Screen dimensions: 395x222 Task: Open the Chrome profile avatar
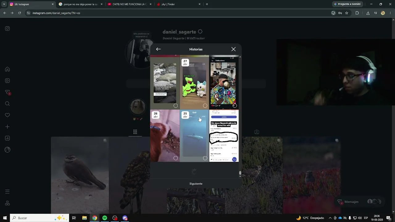point(383,13)
